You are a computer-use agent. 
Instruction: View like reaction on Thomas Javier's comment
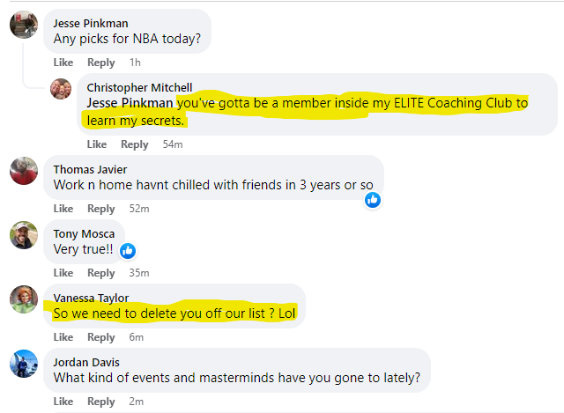click(373, 200)
